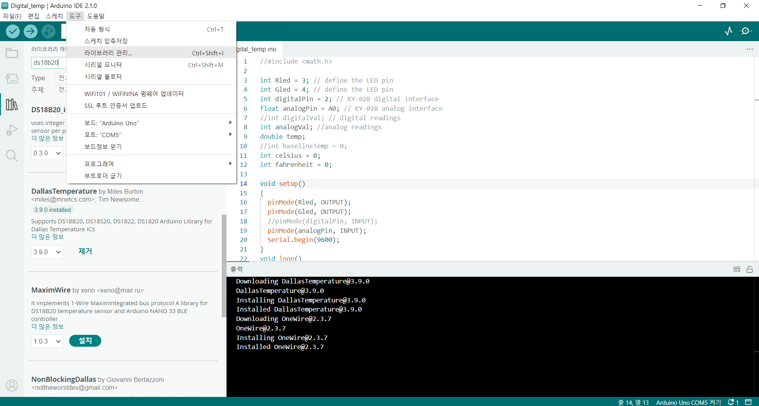Expand the 포트: "COM5" submenu
Screen dimensions: 759x406
pyautogui.click(x=151, y=135)
